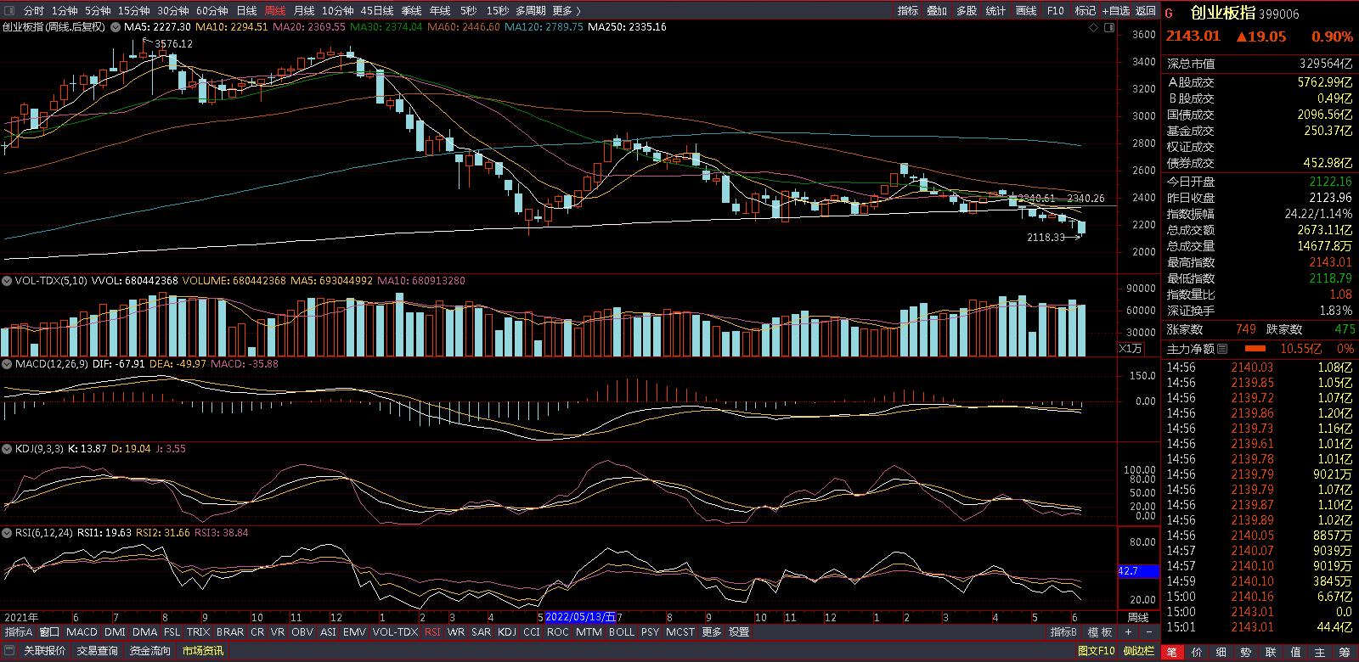Open the 设置 indicator settings

point(739,632)
